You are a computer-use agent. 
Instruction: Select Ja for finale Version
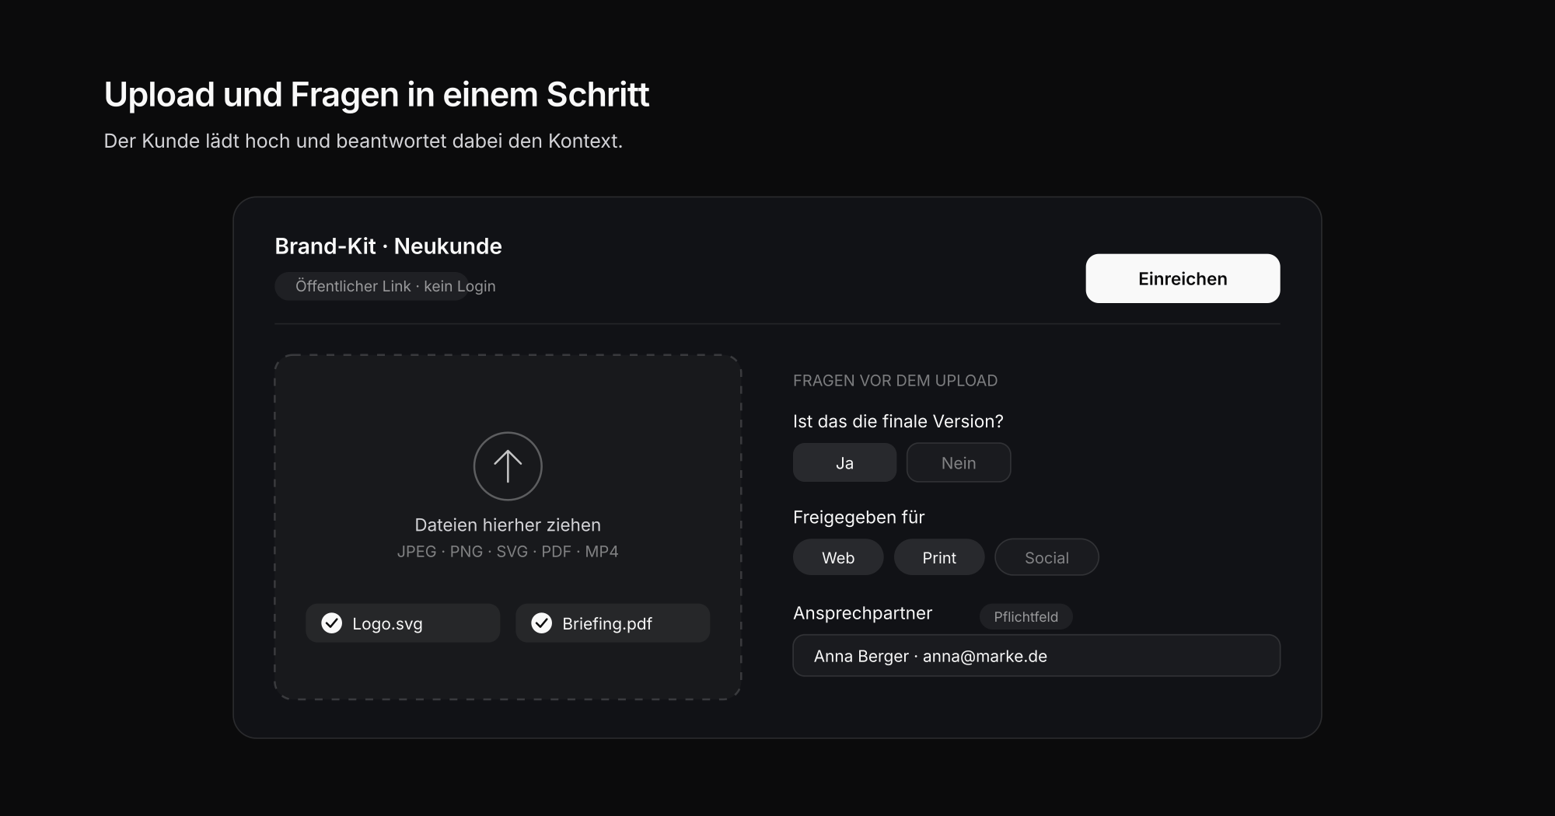(844, 462)
